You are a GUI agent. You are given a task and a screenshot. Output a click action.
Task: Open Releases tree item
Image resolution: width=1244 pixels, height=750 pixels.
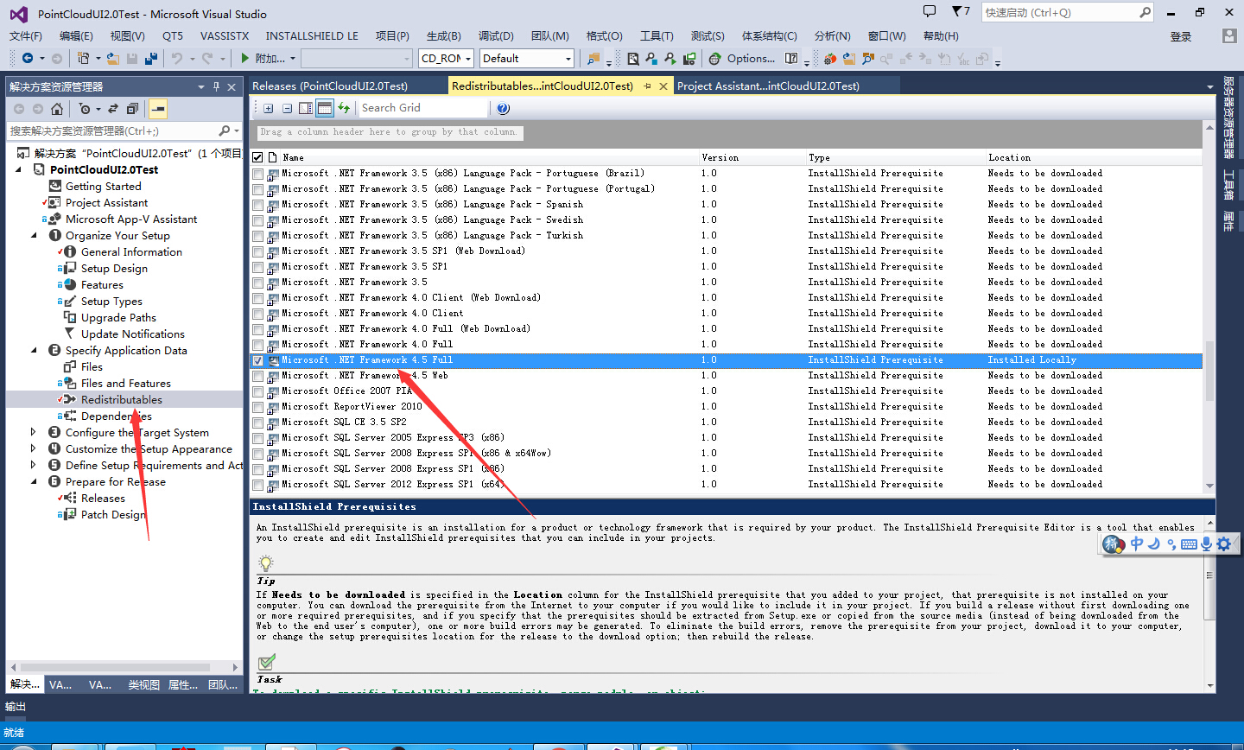[103, 498]
